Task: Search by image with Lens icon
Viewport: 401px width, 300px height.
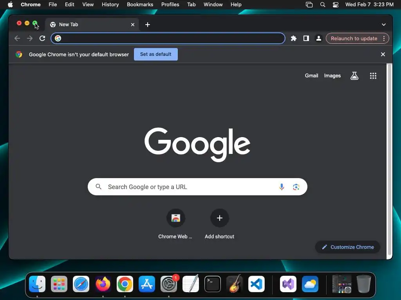Action: click(296, 187)
